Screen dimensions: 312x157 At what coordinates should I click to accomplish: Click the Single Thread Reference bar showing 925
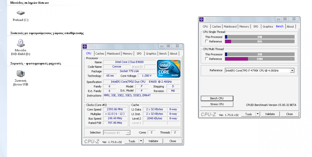(x=260, y=41)
